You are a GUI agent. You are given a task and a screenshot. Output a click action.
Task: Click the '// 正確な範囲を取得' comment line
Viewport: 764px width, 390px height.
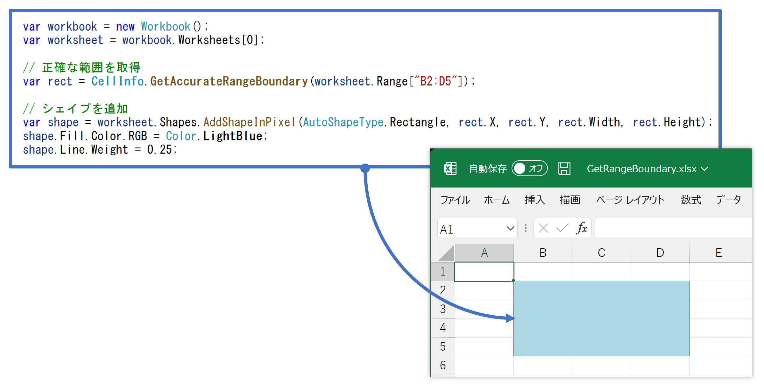click(82, 67)
